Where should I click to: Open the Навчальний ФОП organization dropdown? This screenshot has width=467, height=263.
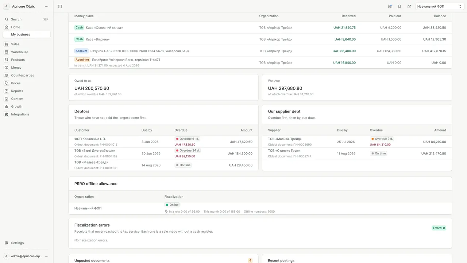440,6
